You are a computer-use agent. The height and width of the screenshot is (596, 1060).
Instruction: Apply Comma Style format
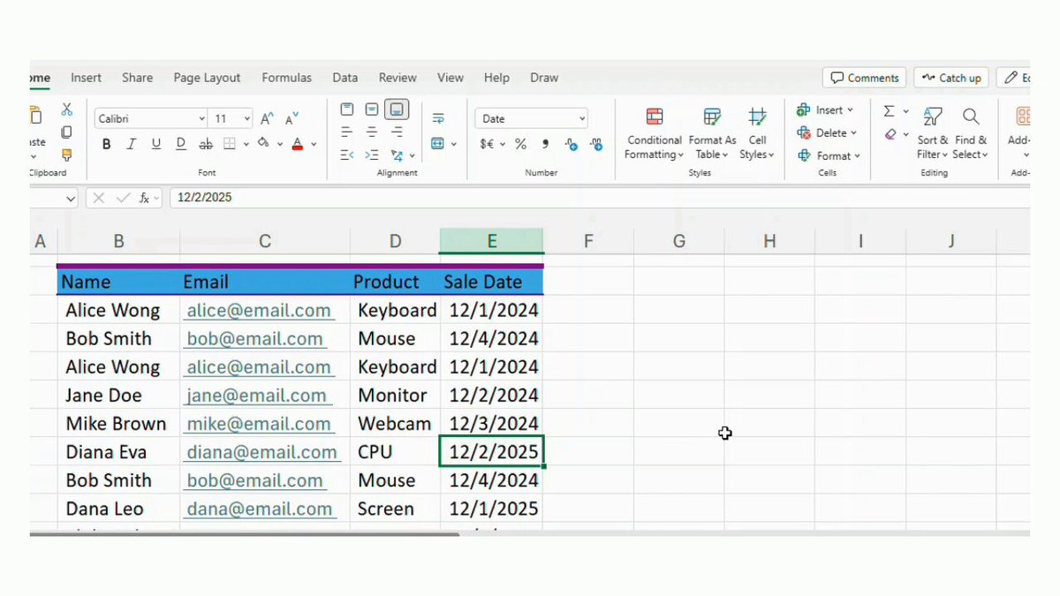[x=545, y=144]
